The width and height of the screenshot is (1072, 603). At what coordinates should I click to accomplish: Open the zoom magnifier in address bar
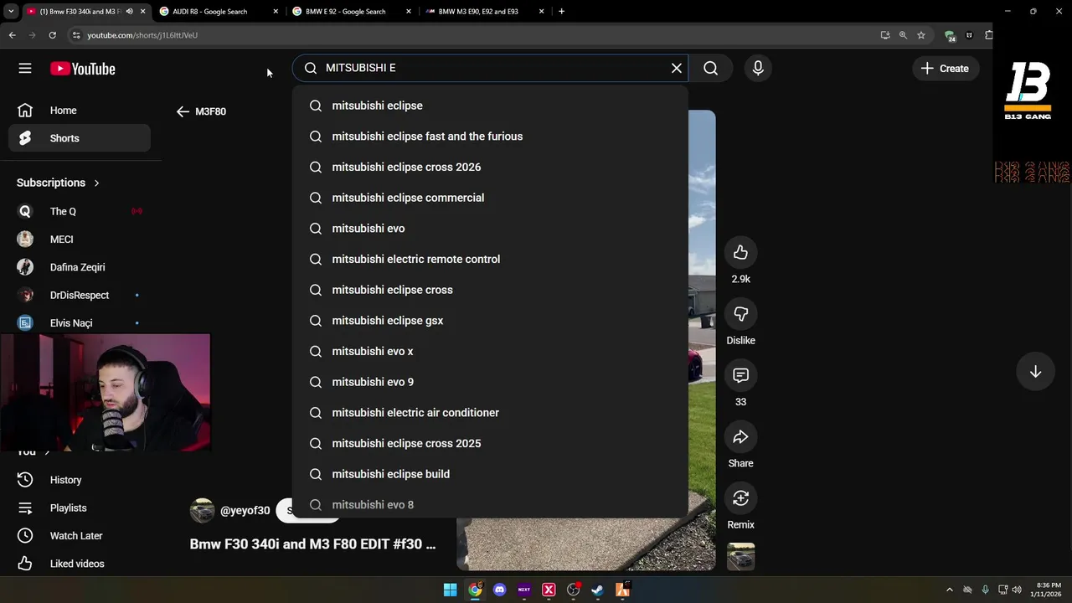pyautogui.click(x=903, y=35)
